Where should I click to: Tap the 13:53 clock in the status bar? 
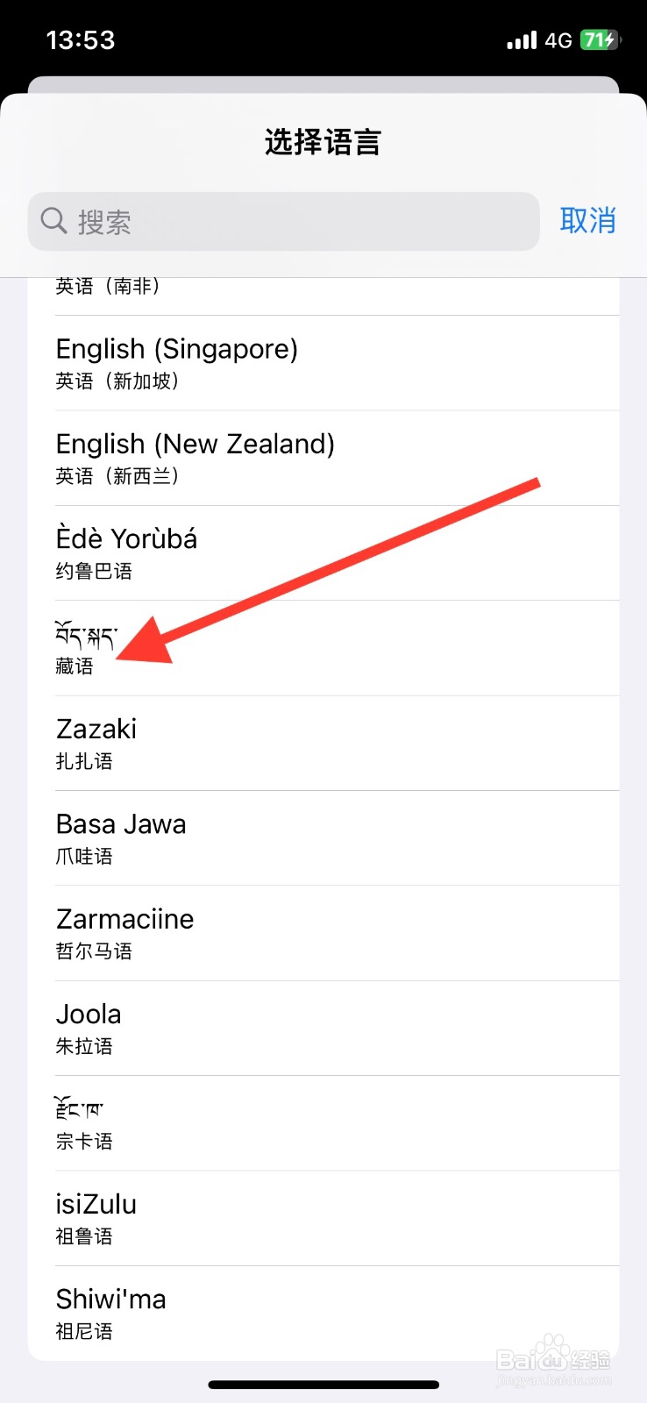[x=81, y=40]
